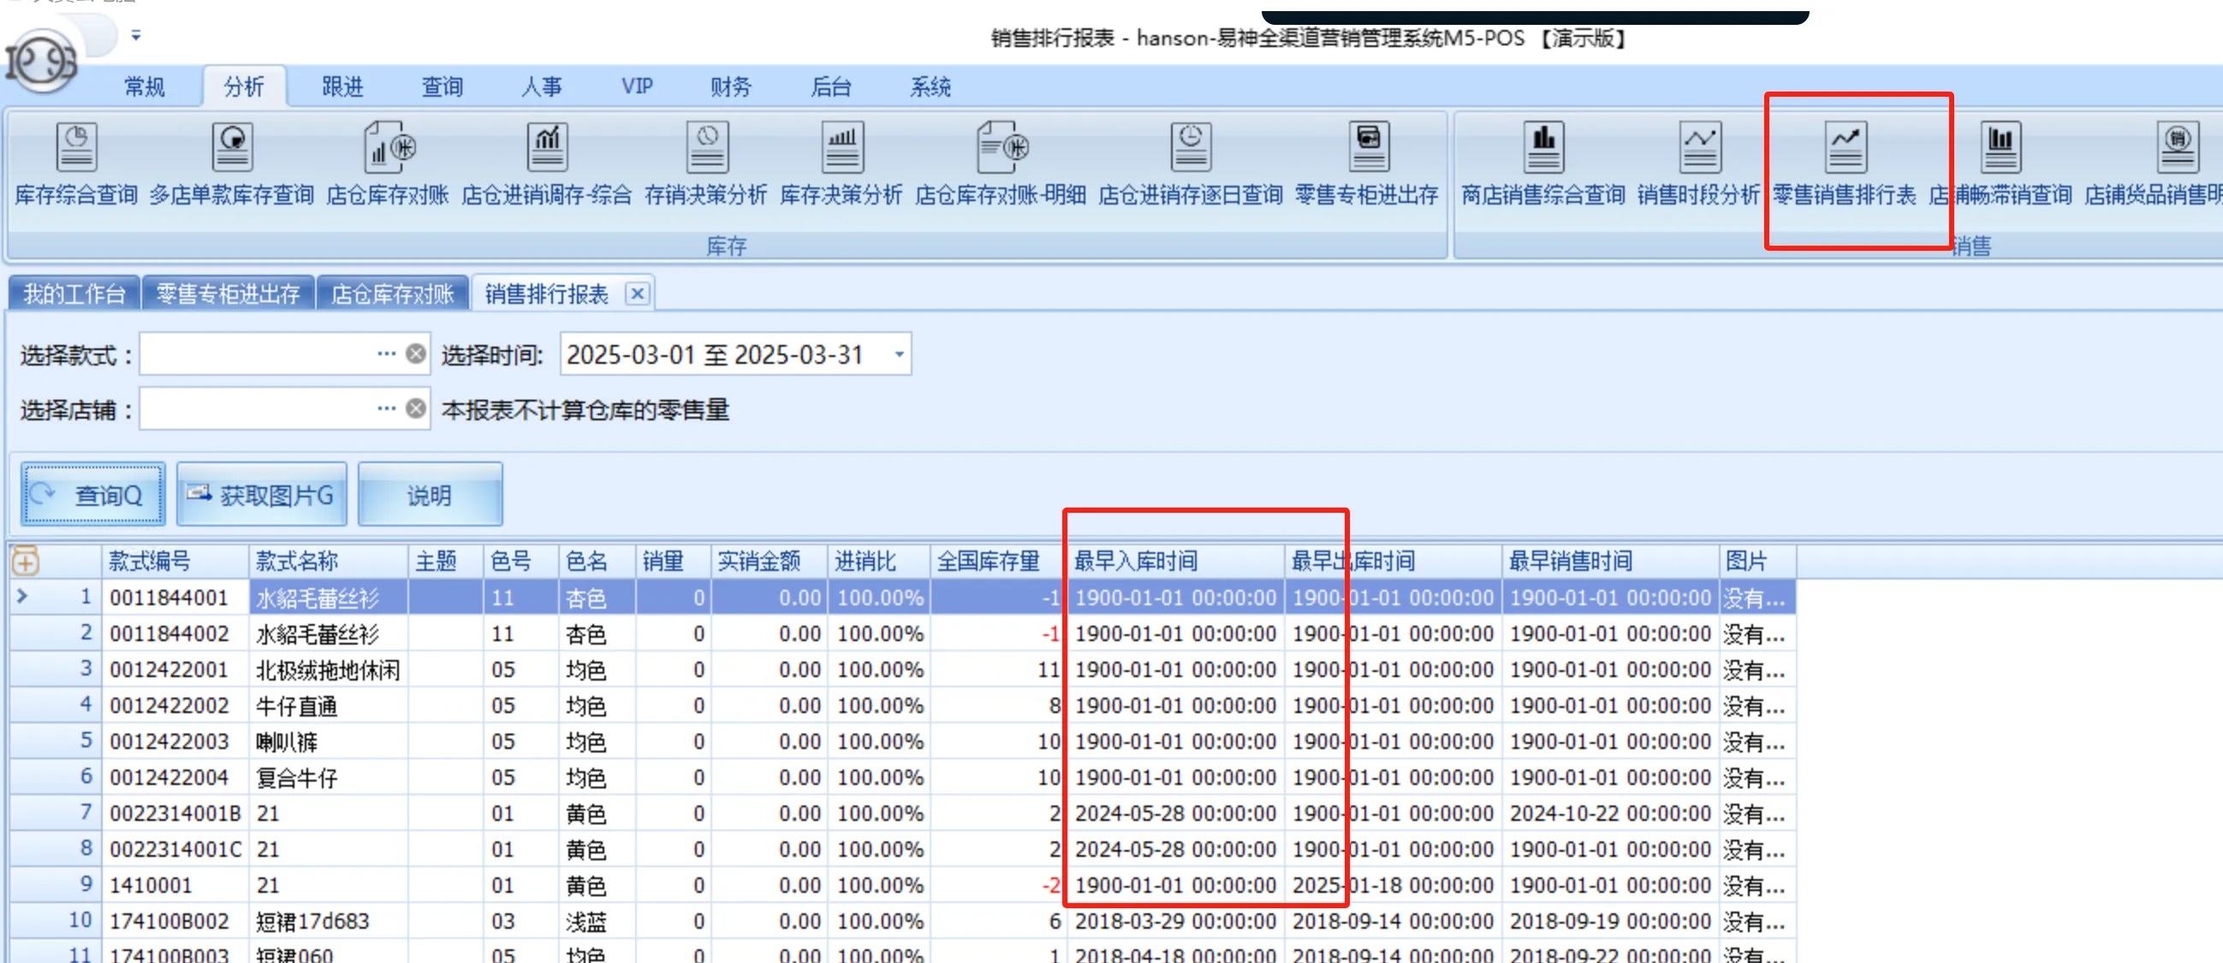Launch the 销售时段分析 tool

[x=1699, y=164]
